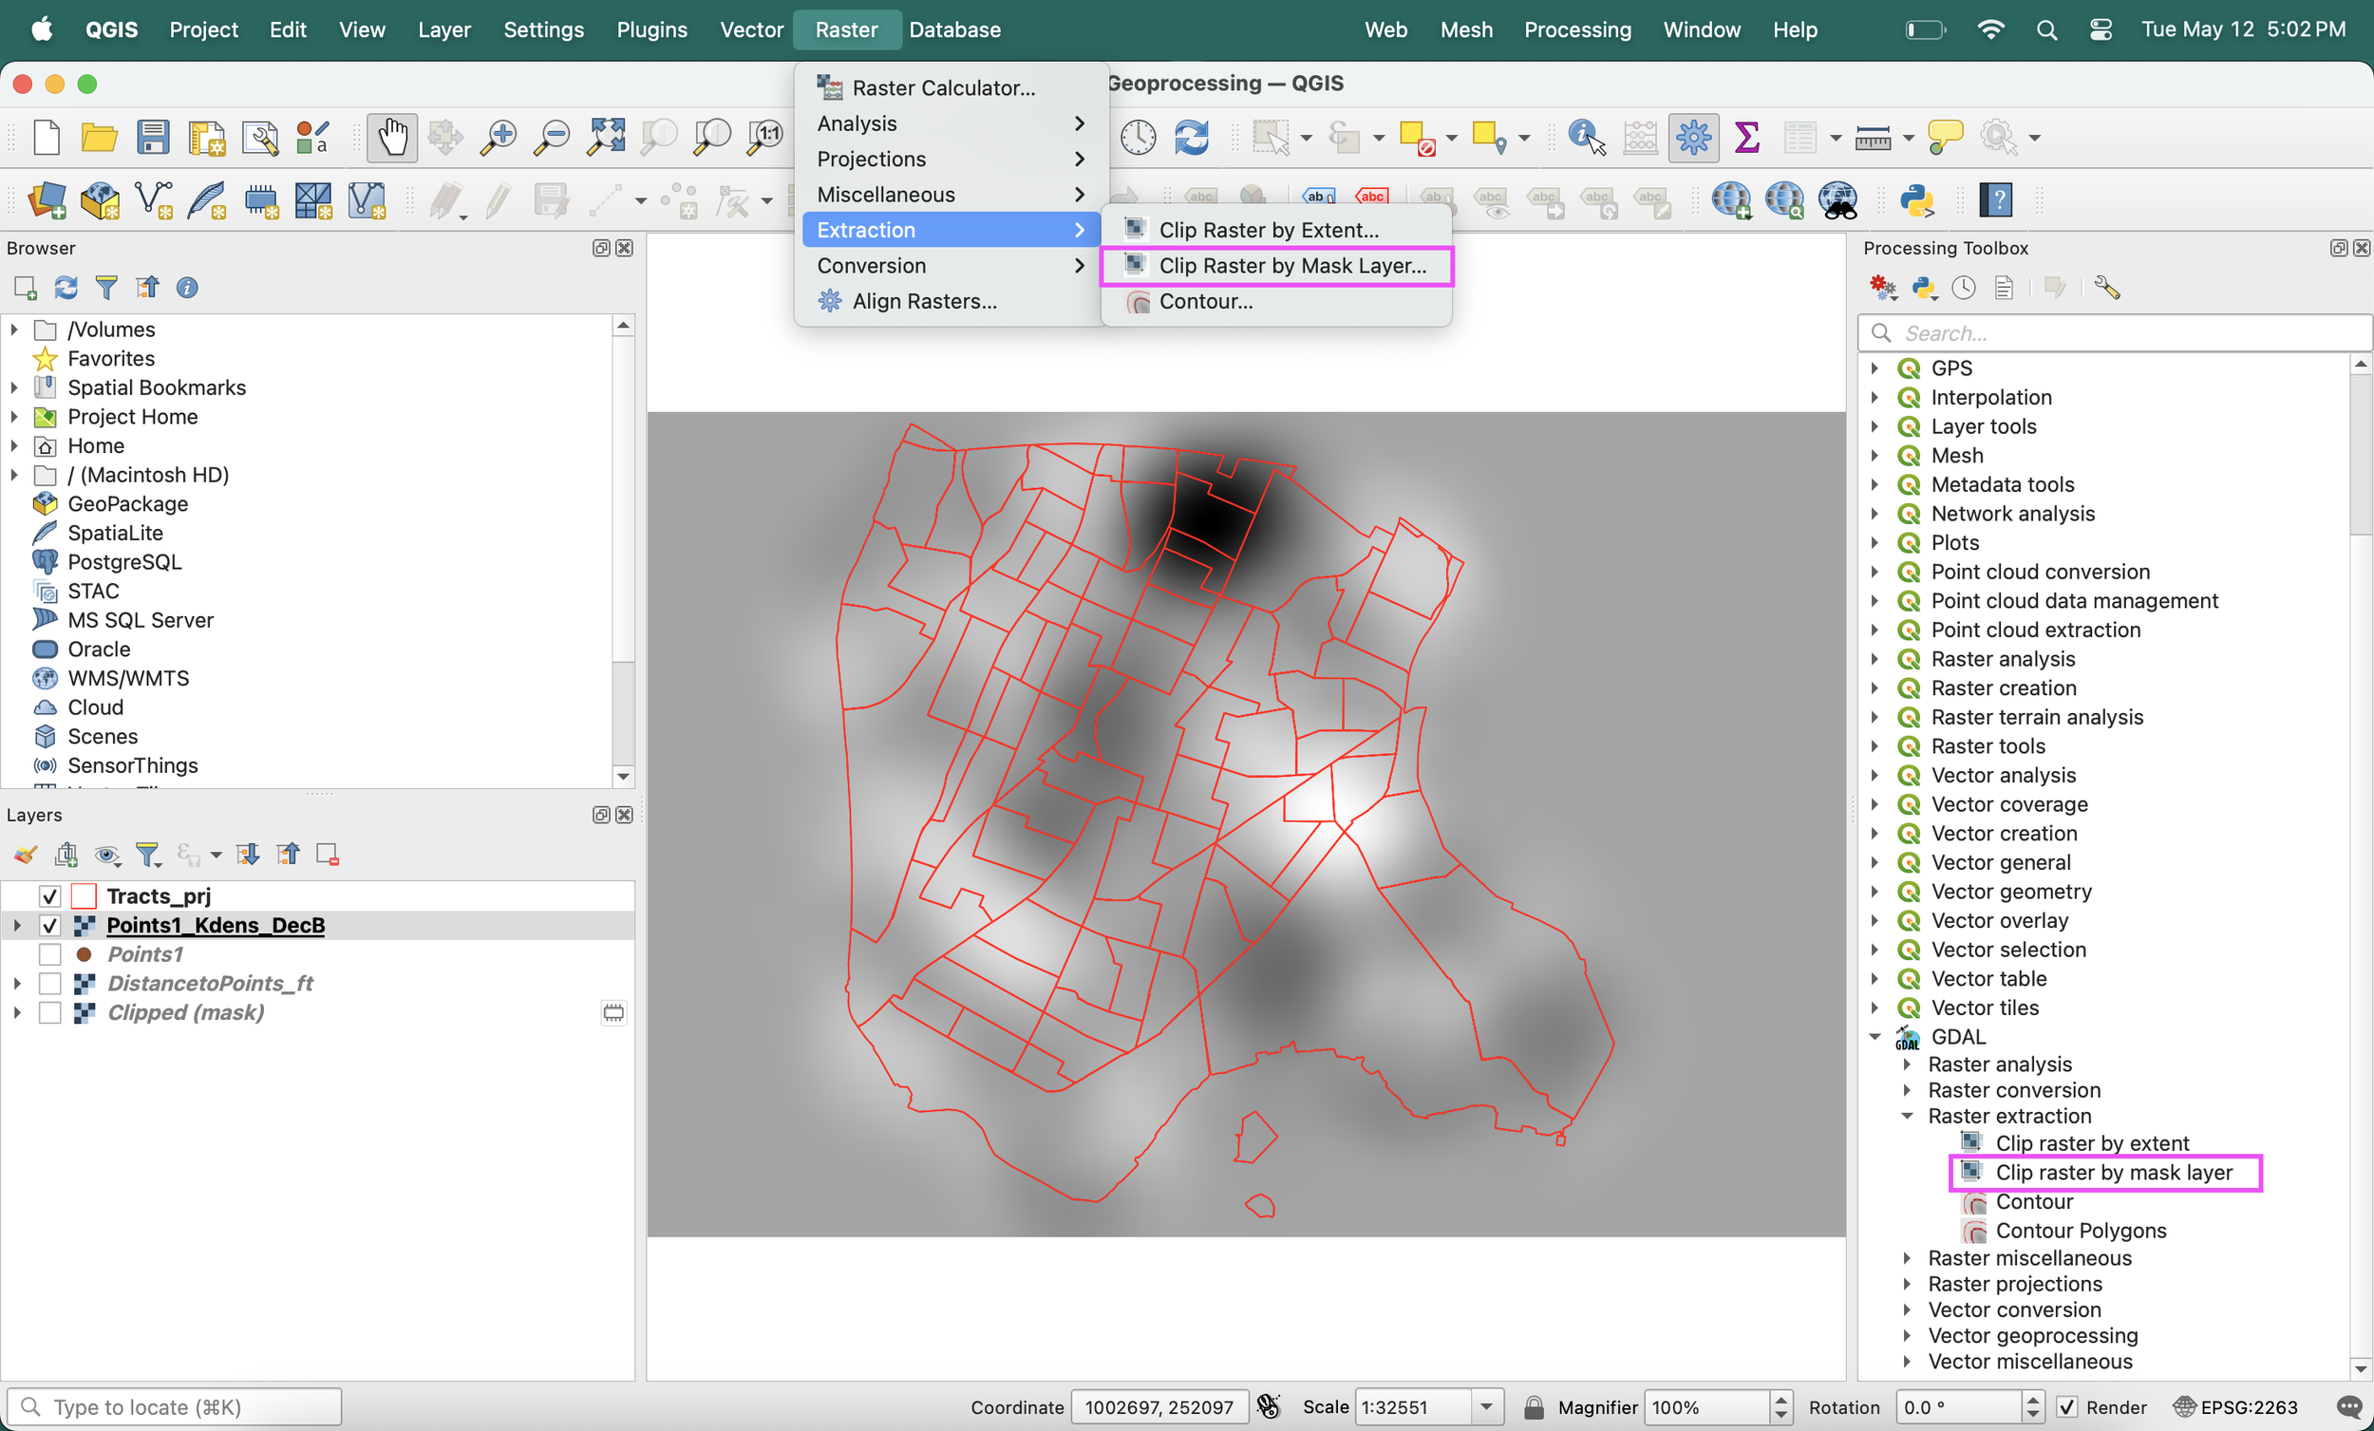Select Clip raster by mask layer tool
Screen dimensions: 2374x1431
click(2113, 1173)
